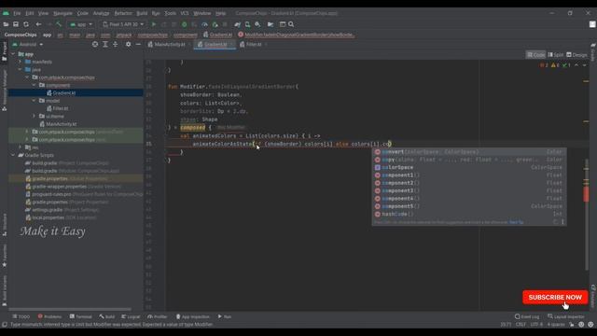The width and height of the screenshot is (597, 336).
Task: Expand the ui.theme package
Action: (35, 116)
